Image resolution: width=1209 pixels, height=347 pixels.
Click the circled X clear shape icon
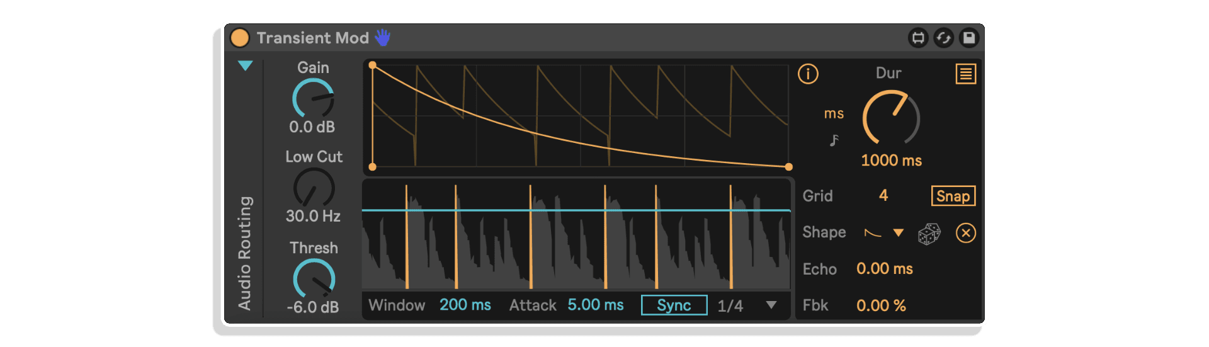point(966,233)
